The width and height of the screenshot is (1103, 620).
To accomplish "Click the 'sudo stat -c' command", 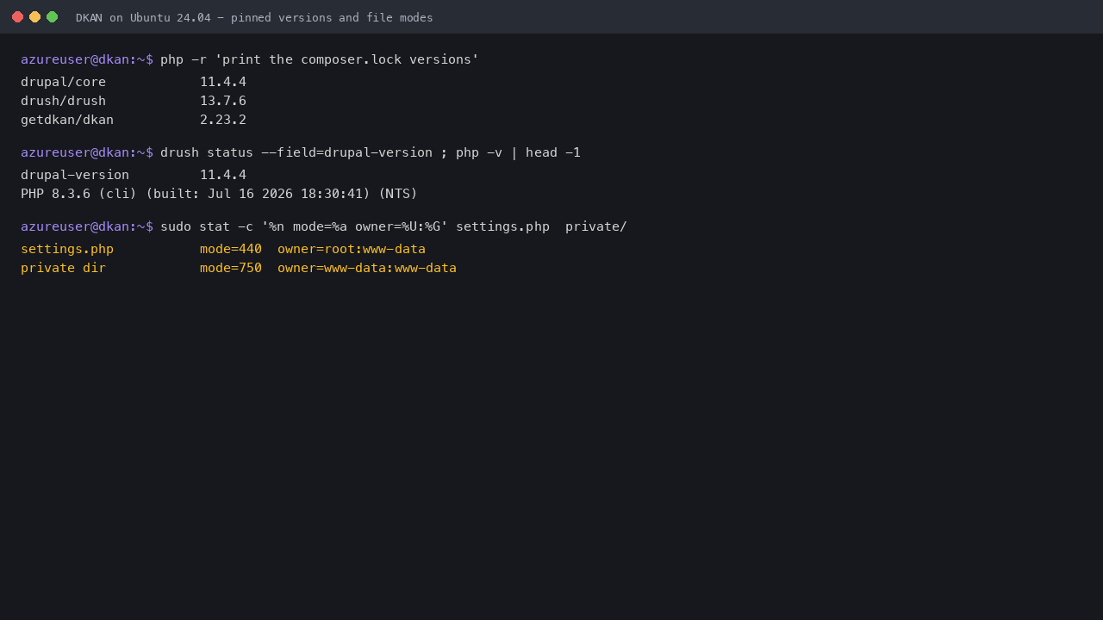I will [207, 226].
